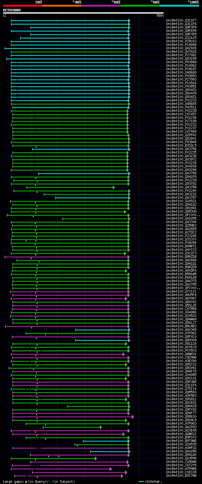
Task: Click hit name UniRef100_Q7Y1Y1
Action: point(181,291)
